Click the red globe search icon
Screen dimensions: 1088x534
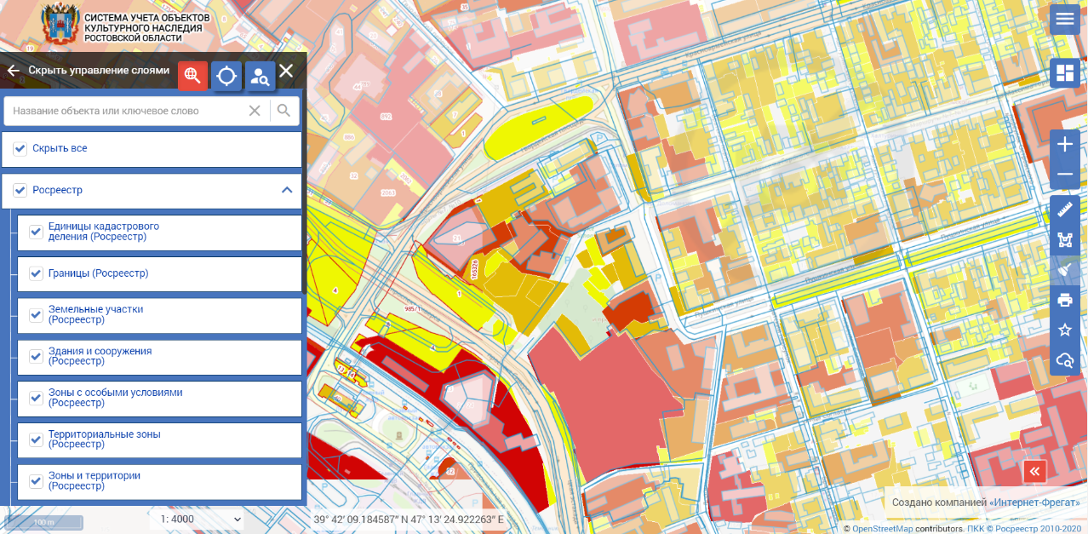coord(192,76)
